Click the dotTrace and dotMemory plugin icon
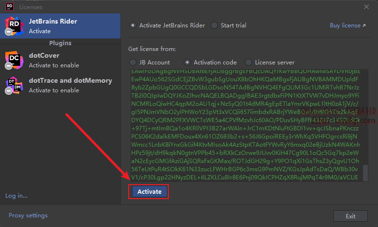This screenshot has width=378, height=227. tap(14, 85)
